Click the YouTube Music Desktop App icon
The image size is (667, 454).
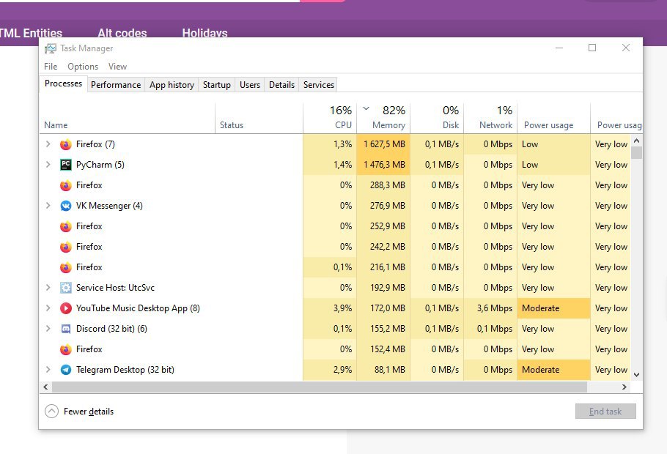pos(65,308)
